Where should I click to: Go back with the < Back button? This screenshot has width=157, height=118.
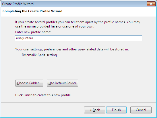click(95, 110)
